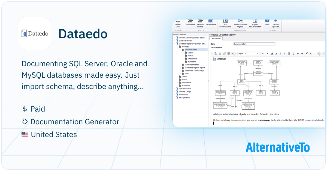Select the Database objects import module
327x171 pixels.
195,68
